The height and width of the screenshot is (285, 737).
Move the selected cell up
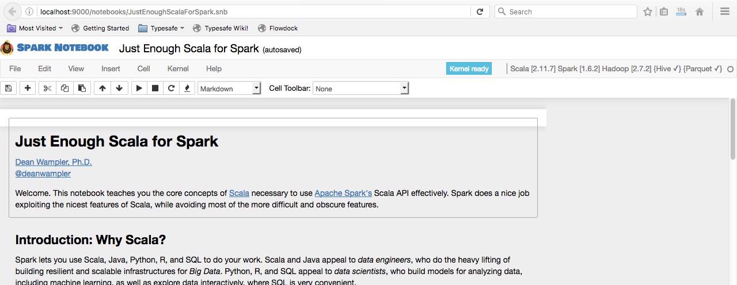pos(102,88)
